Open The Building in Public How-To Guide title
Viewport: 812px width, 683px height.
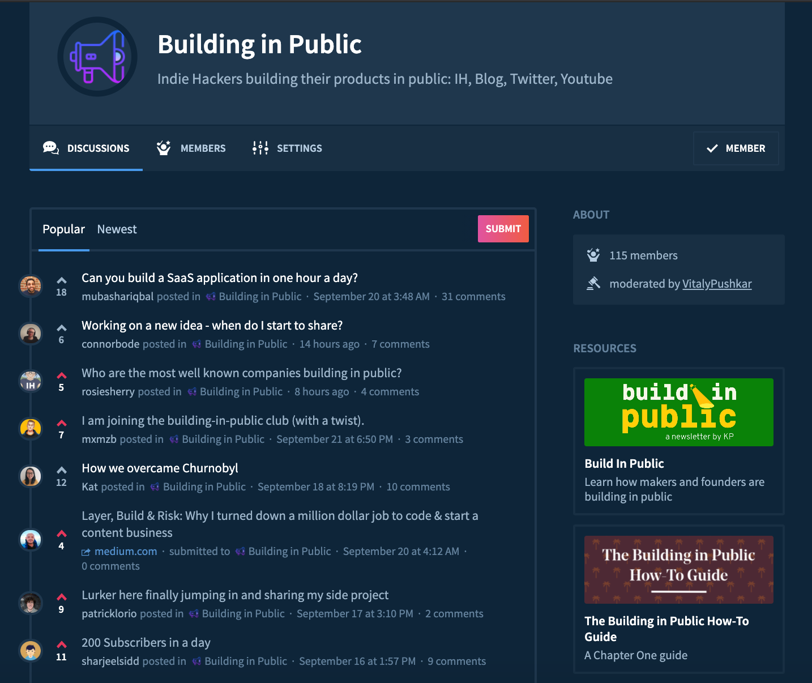click(666, 629)
